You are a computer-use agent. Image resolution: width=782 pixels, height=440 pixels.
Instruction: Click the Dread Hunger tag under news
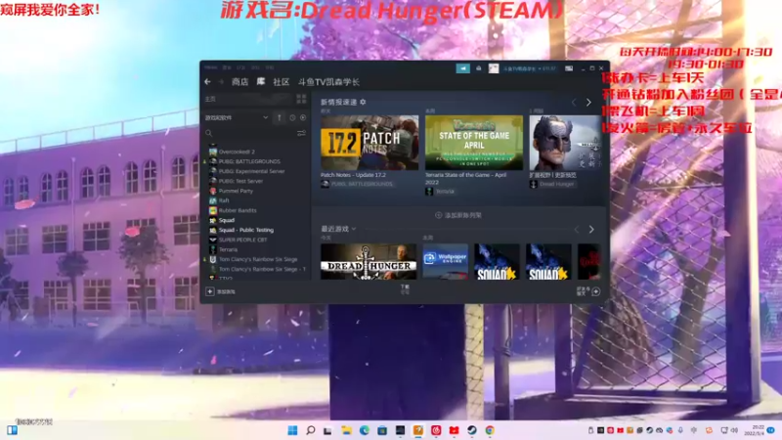(556, 184)
